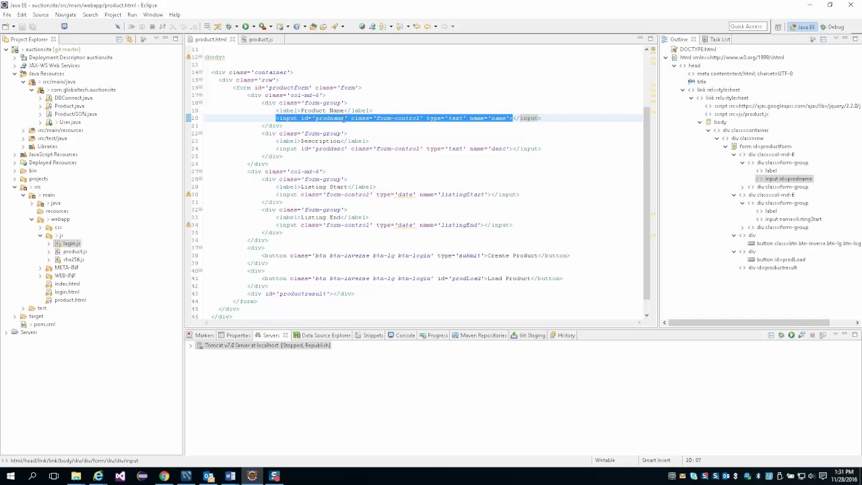Close the product.html editor tab
The height and width of the screenshot is (485, 862).
(x=233, y=39)
